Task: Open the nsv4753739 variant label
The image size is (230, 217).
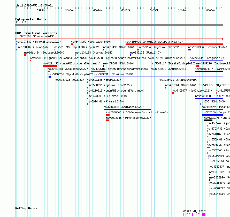Action: 218,129
